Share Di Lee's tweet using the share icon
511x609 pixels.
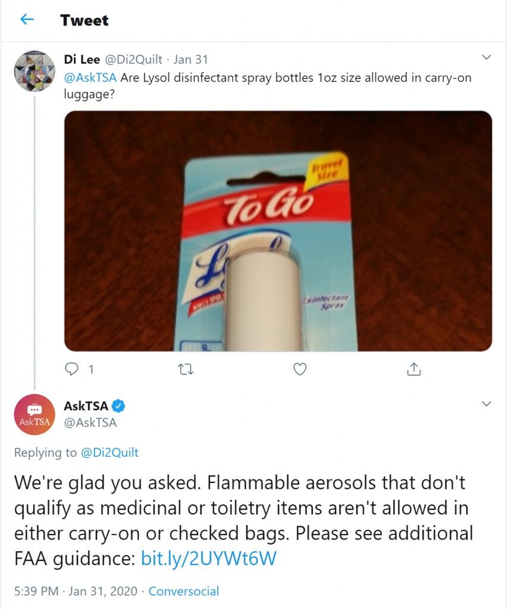[x=414, y=369]
